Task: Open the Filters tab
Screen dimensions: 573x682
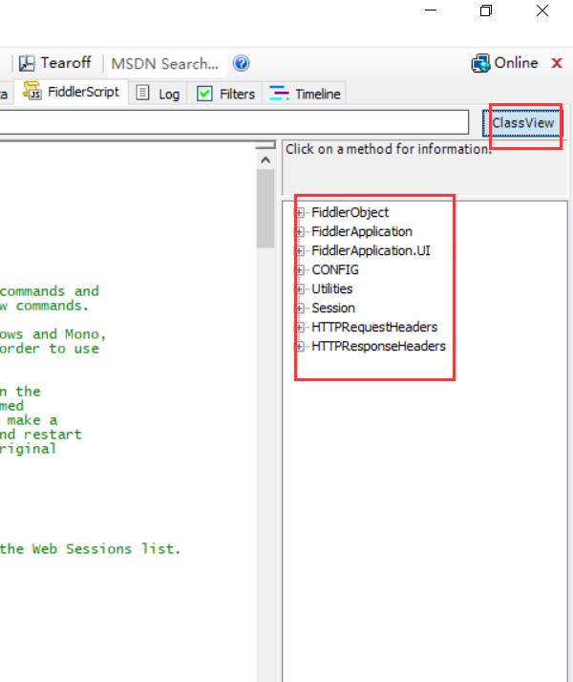Action: 225,94
